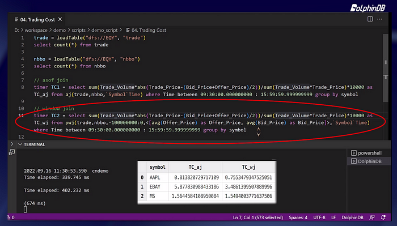
Task: Click the nbbo loadTable code line
Action: point(87,59)
